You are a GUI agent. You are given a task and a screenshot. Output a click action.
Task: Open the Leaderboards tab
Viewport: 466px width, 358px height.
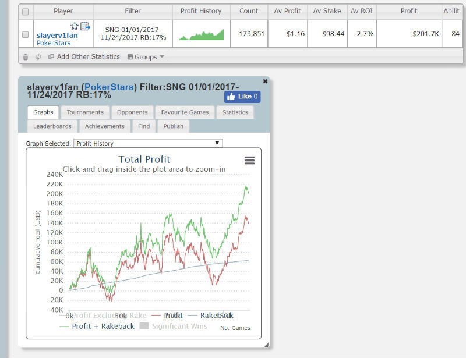(x=52, y=126)
